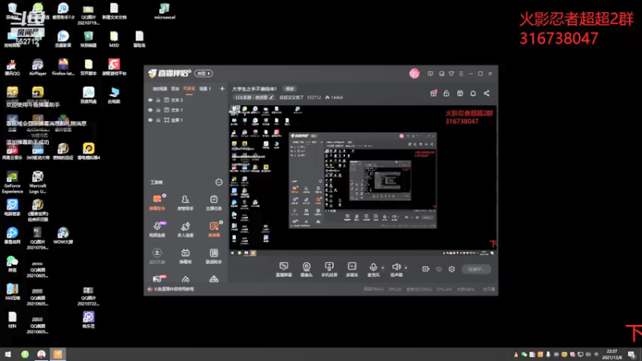The image size is (642, 361).
Task: Open the 主播任务 tool
Action: [x=213, y=203]
